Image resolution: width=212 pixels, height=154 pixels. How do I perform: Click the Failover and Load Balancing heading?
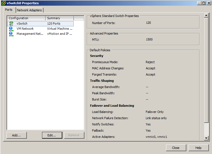112,106
